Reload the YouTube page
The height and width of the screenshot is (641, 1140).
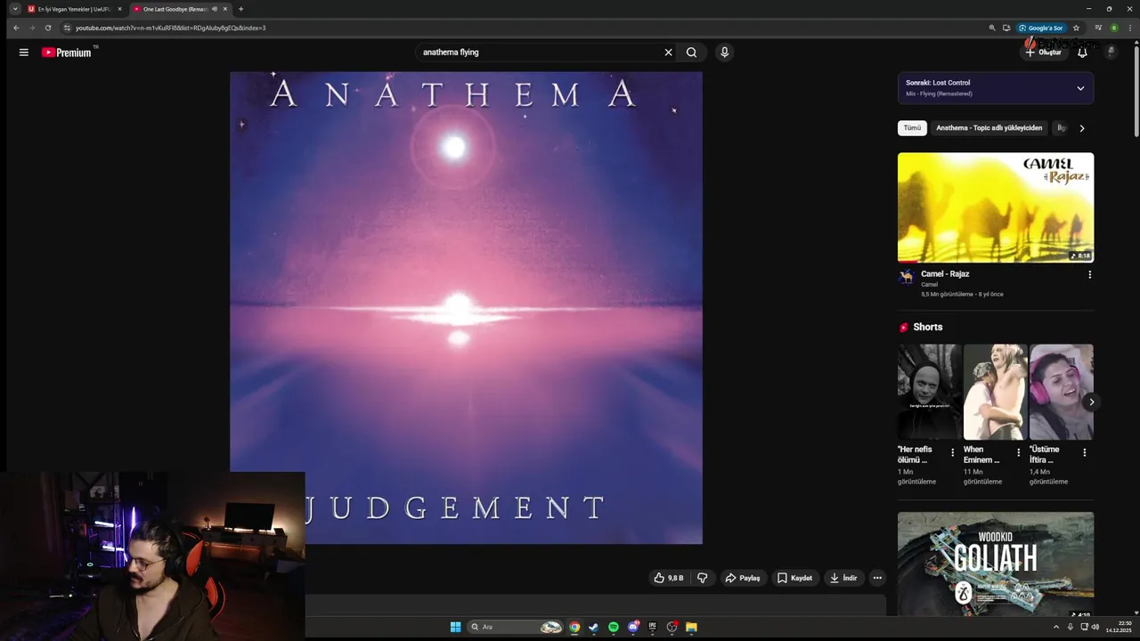coord(48,28)
